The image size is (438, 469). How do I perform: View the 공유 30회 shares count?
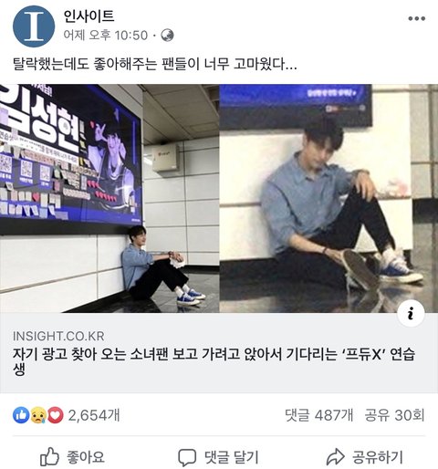(394, 415)
